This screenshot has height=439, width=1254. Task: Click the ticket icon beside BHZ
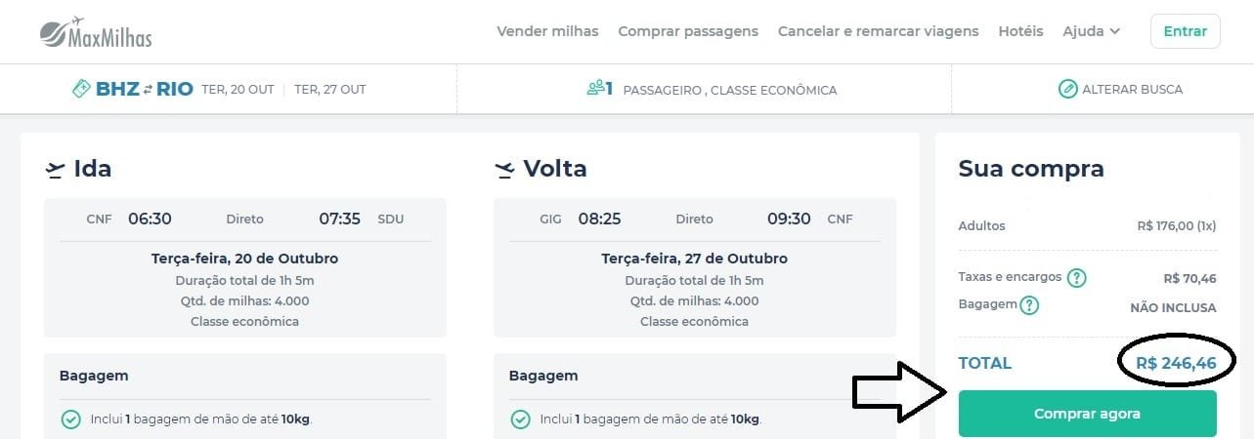(x=82, y=89)
